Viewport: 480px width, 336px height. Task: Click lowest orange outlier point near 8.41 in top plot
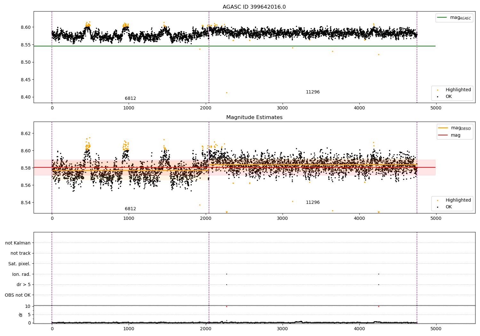pos(227,92)
